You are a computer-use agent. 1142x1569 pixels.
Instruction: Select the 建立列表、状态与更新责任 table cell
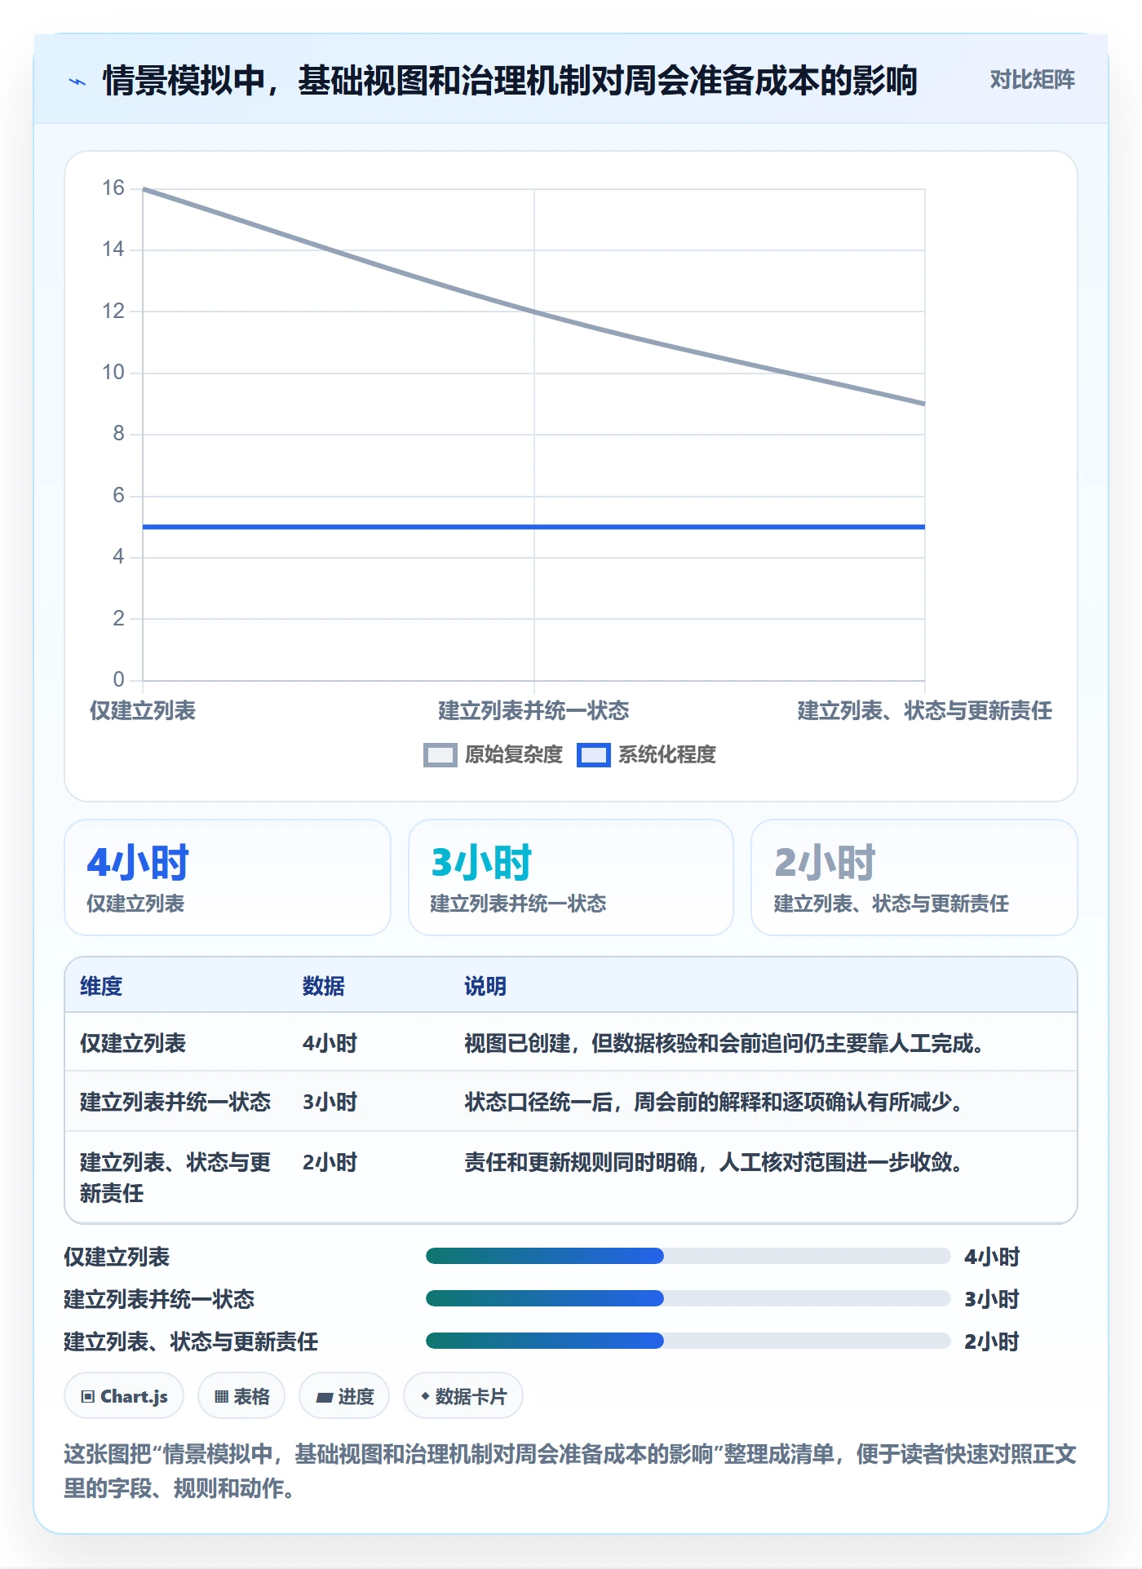(x=175, y=1178)
